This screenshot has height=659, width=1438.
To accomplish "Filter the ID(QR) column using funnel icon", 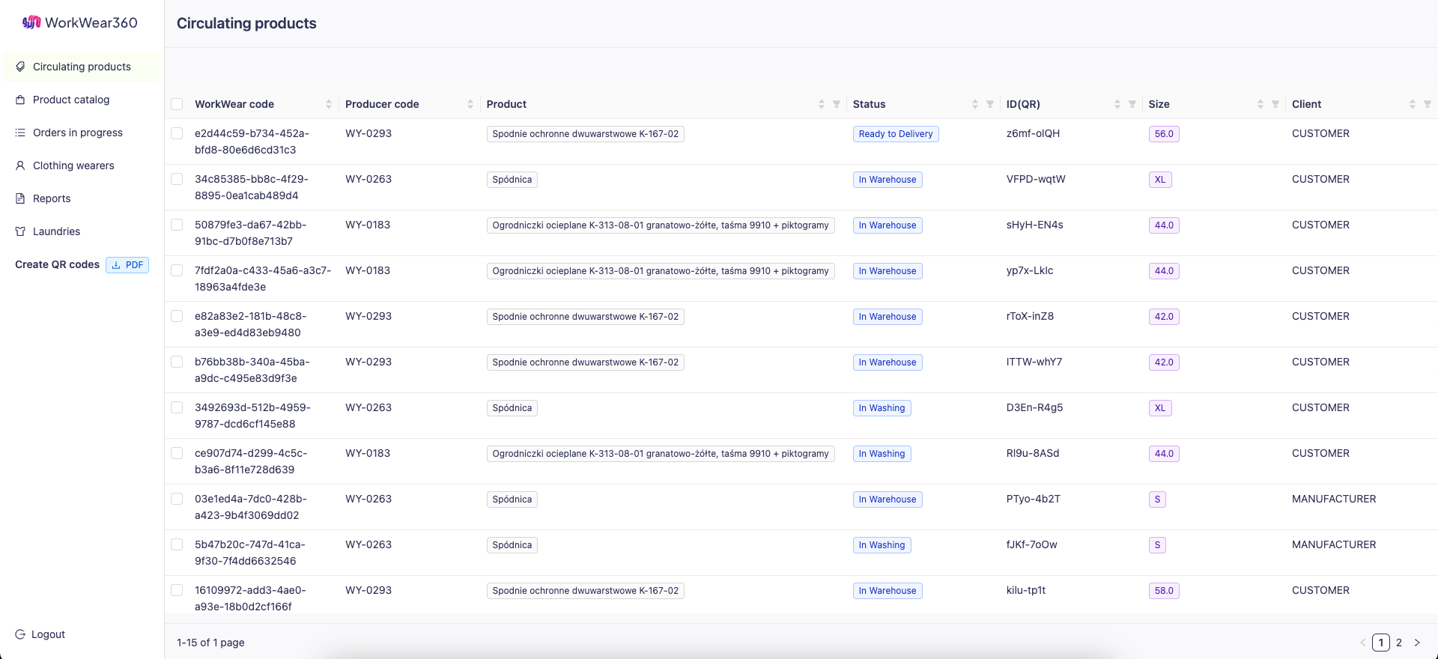I will 1132,104.
